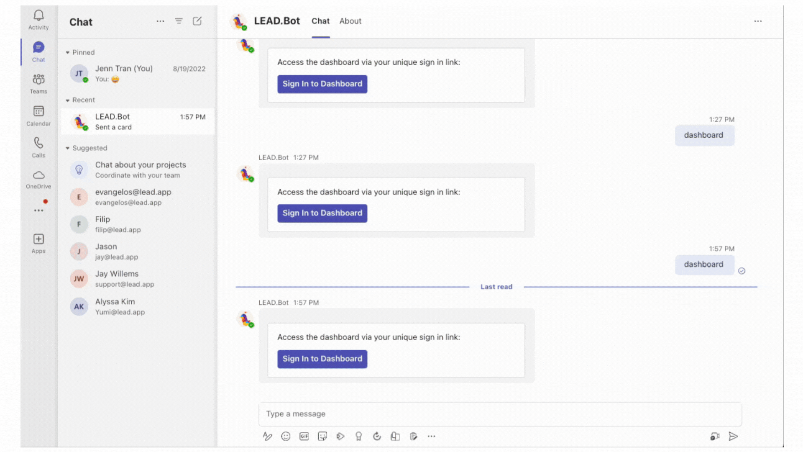Open more apps ellipsis in sidebar
Viewport: 803px width, 452px height.
coord(38,211)
